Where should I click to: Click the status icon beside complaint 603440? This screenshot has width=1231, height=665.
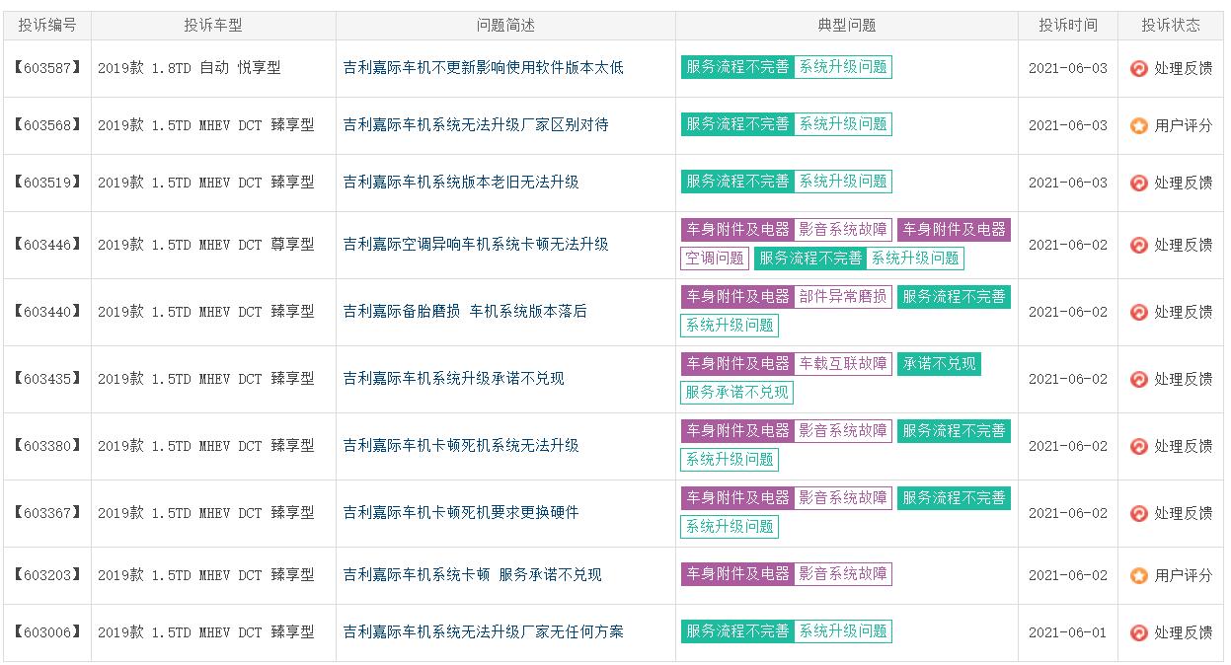[x=1138, y=313]
